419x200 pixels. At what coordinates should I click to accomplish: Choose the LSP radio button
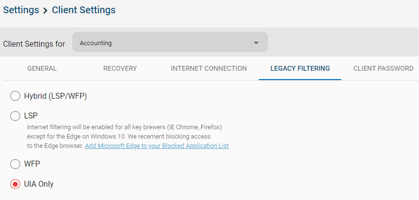tap(15, 116)
